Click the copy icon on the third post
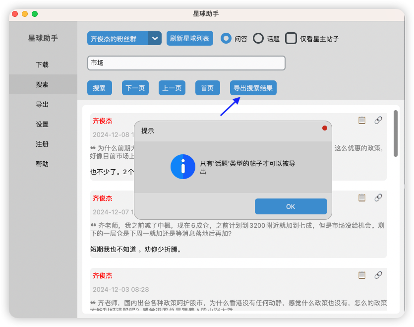Image resolution: width=414 pixels, height=327 pixels. pos(362,275)
